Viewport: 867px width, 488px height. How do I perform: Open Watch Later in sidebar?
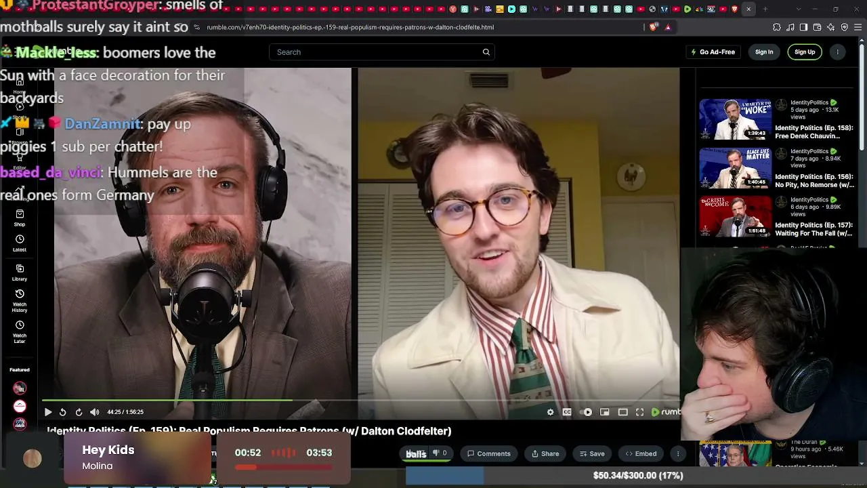(20, 332)
